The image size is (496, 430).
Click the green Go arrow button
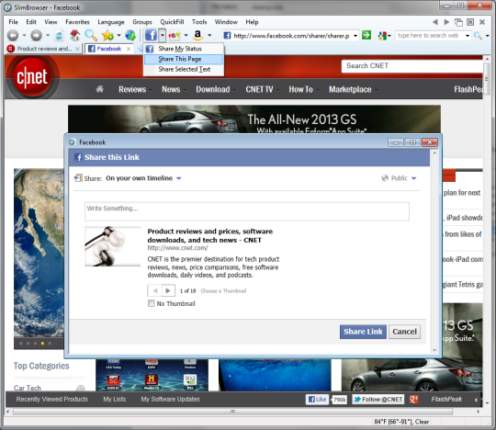[366, 35]
